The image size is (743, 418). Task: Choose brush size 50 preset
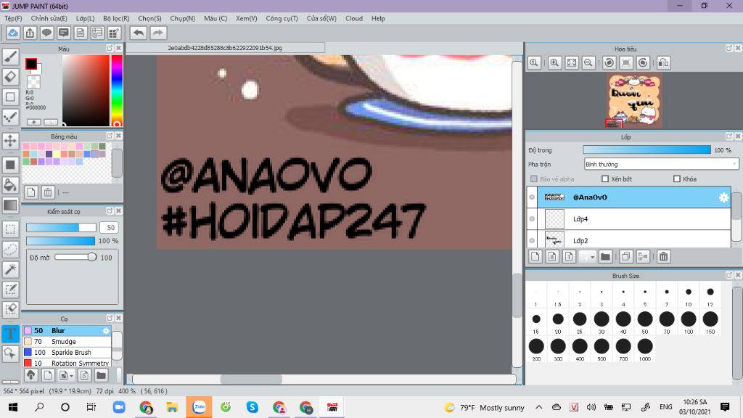tap(645, 322)
